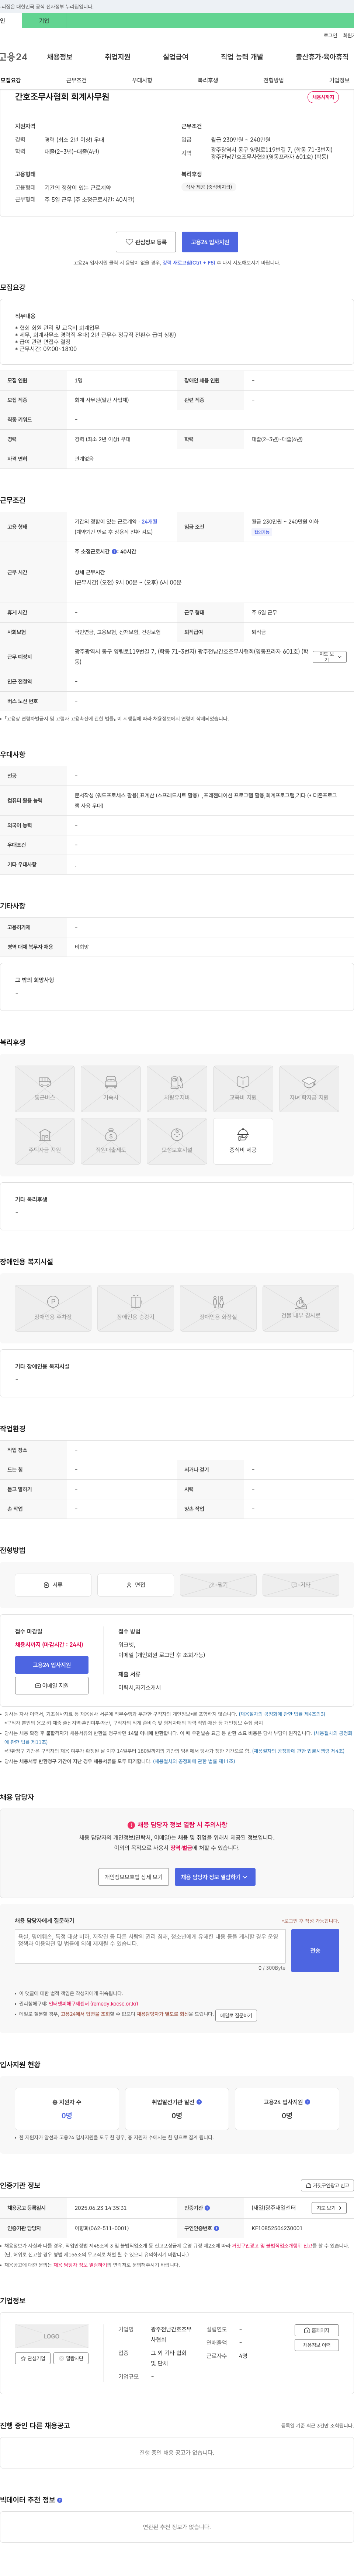Jump to the 기업정보 section tab

339,80
